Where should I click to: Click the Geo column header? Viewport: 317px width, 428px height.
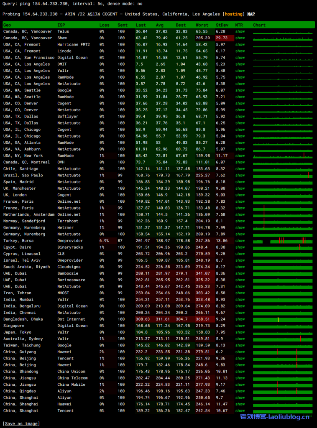(7, 25)
